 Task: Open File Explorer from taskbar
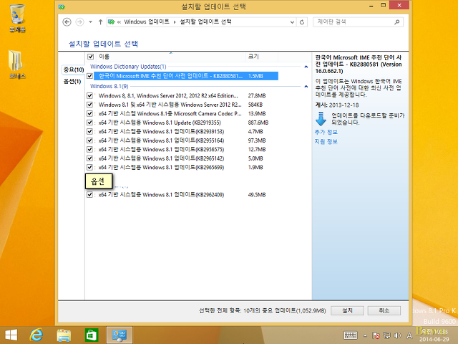pyautogui.click(x=64, y=335)
